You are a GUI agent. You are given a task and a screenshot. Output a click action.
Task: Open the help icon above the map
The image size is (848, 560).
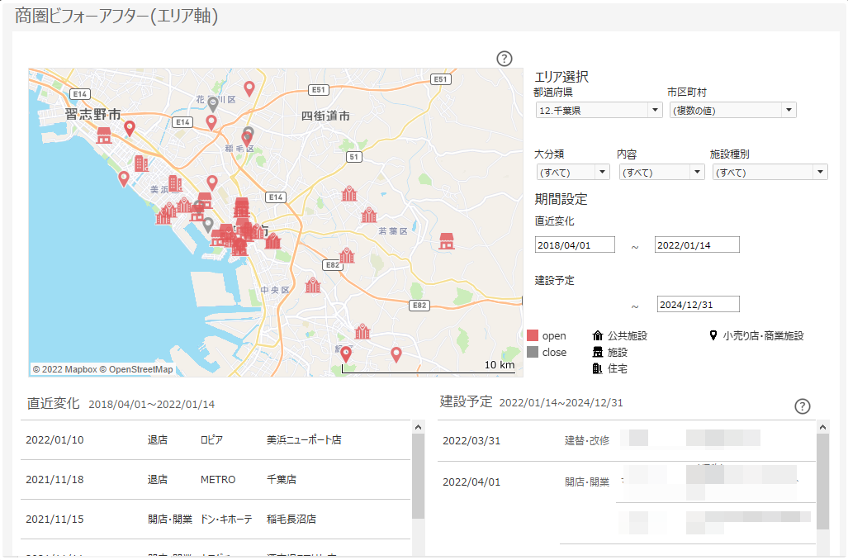click(x=504, y=59)
